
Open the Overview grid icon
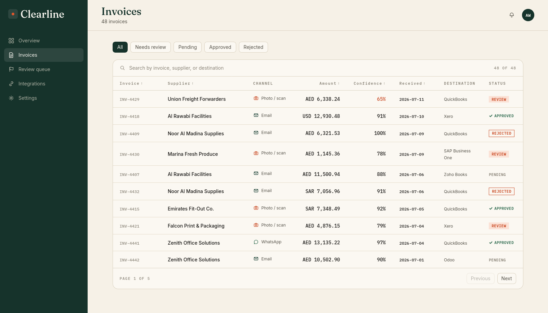(11, 41)
